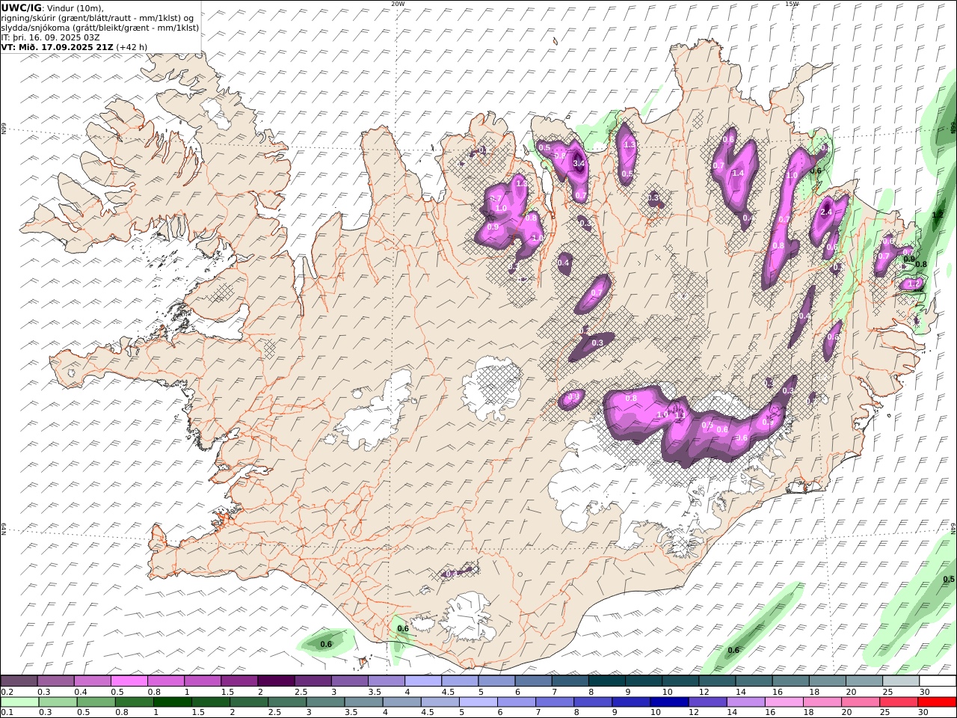The height and width of the screenshot is (718, 957).
Task: Pick the royal blue 9 swatch in lower legend row
Action: click(x=631, y=702)
